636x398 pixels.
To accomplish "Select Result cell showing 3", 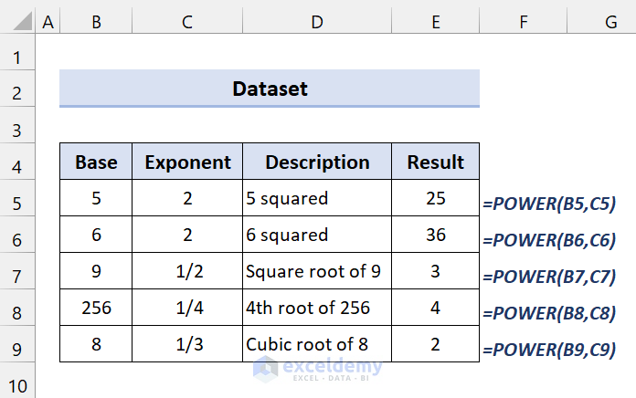I will tap(436, 271).
